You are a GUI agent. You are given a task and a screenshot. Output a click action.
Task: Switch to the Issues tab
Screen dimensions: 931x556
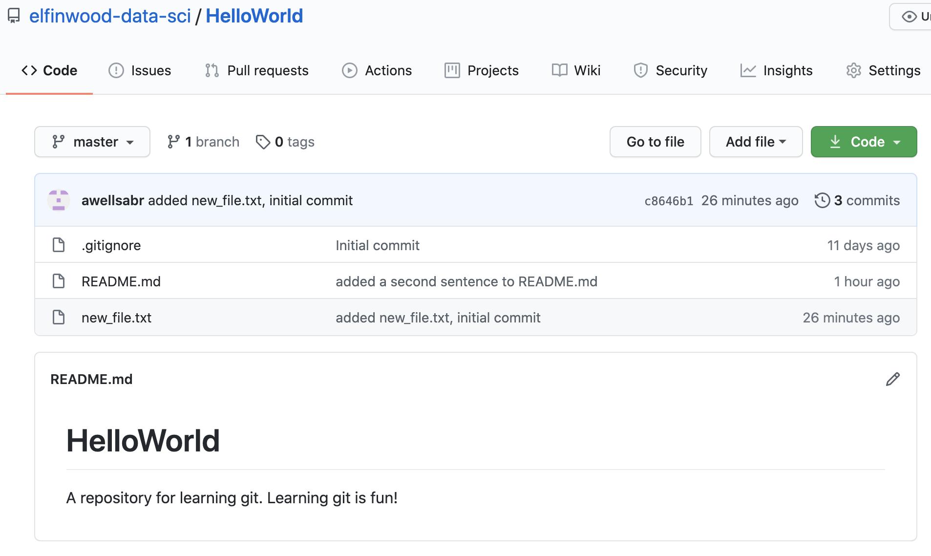[140, 70]
